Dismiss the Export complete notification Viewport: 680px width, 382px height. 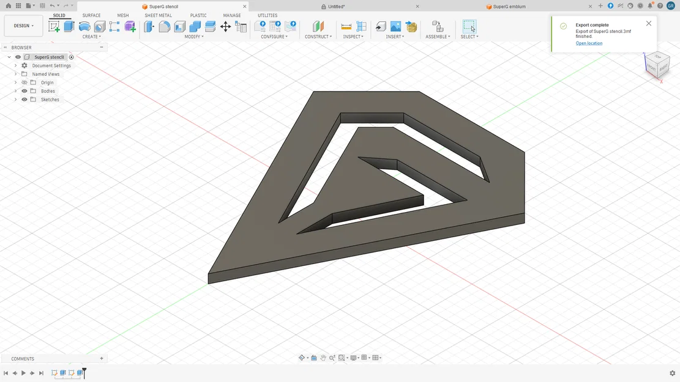click(649, 23)
